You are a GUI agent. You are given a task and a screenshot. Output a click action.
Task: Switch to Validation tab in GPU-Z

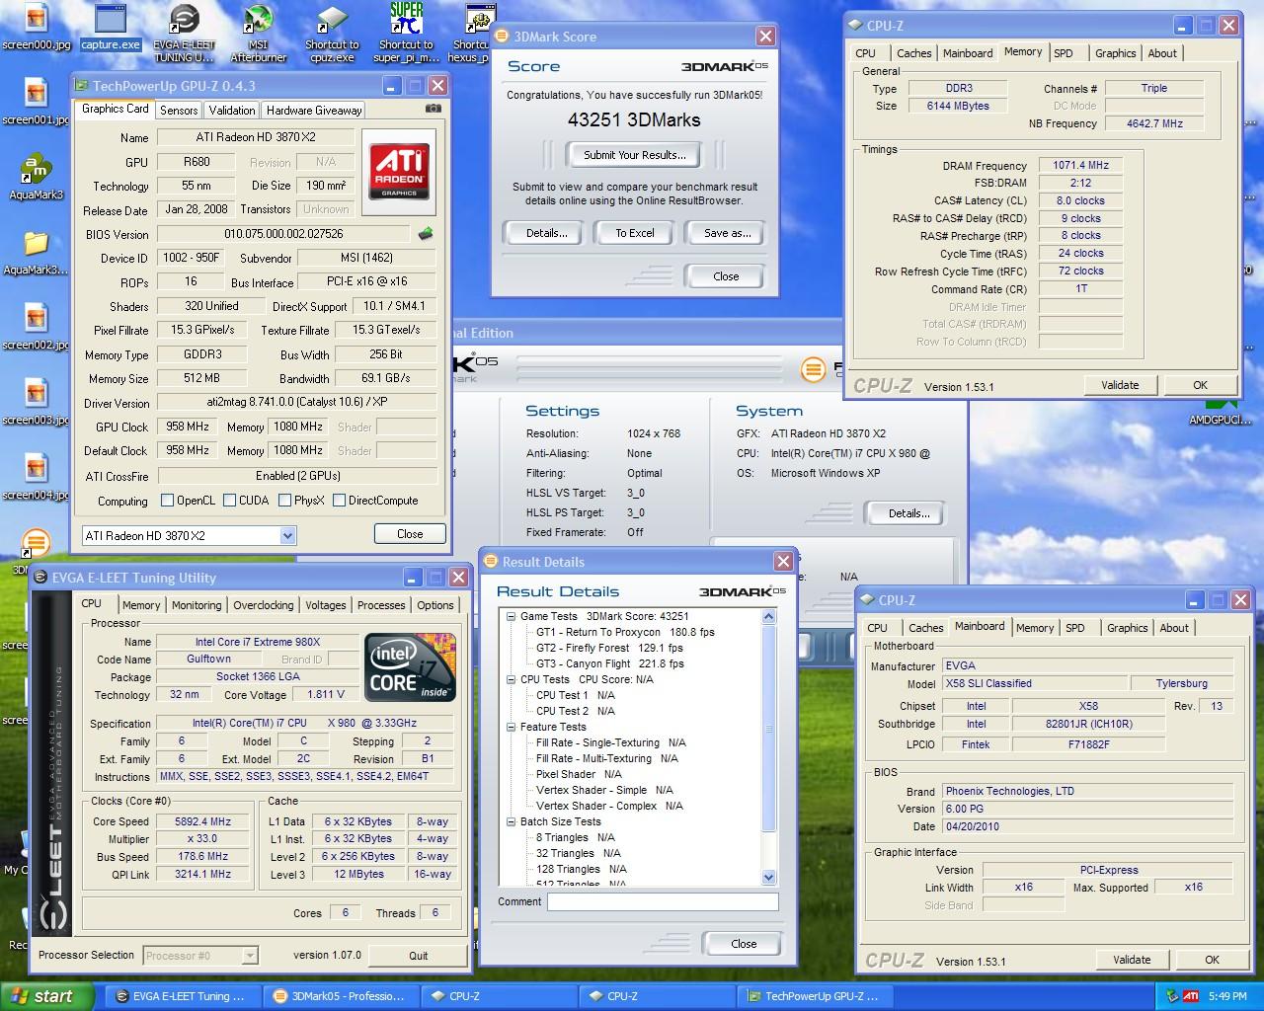coord(232,111)
